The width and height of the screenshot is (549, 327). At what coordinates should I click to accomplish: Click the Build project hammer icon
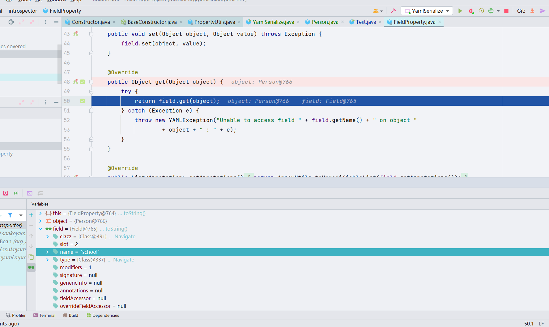(393, 11)
